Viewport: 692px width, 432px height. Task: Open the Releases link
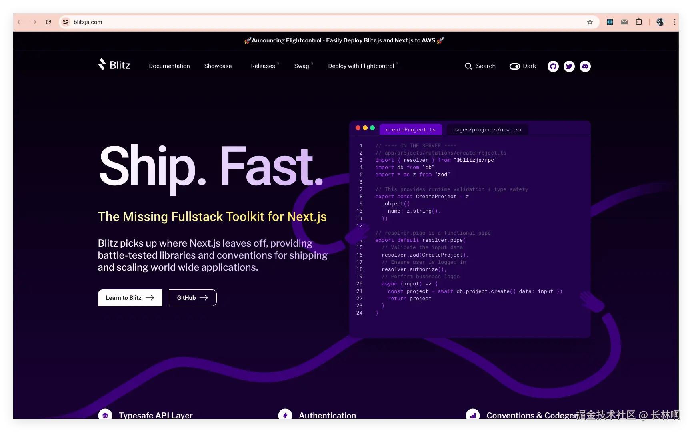pyautogui.click(x=265, y=66)
